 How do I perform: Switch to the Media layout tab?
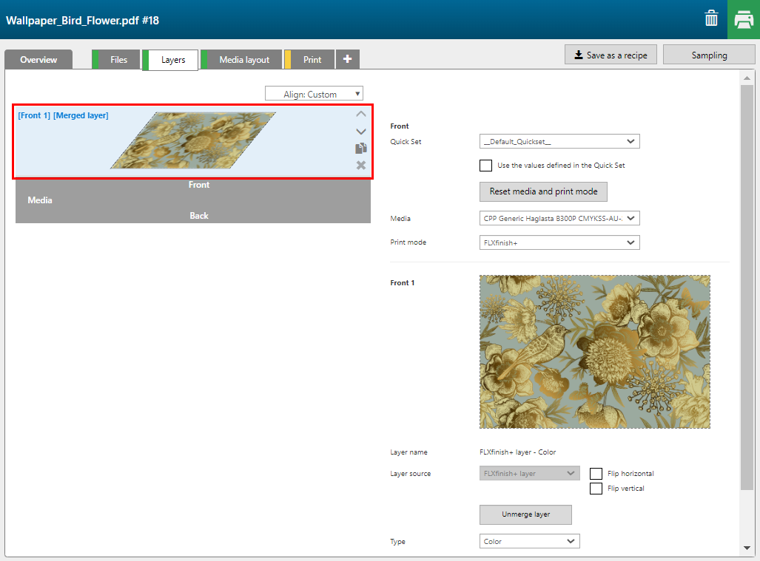(243, 60)
